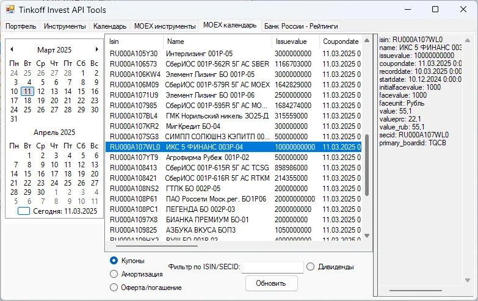Image resolution: width=478 pixels, height=301 pixels.
Task: Click details line issuevalue: 10000000000
Action: point(417,56)
